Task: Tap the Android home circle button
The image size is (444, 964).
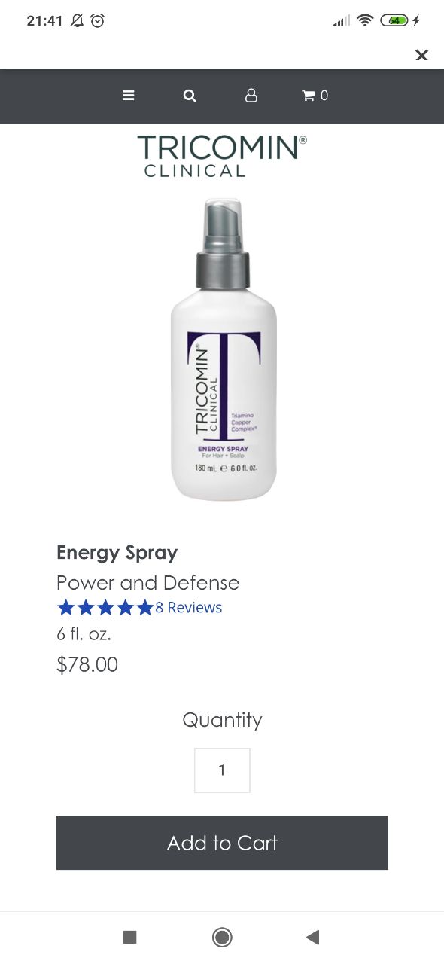Action: [x=222, y=937]
